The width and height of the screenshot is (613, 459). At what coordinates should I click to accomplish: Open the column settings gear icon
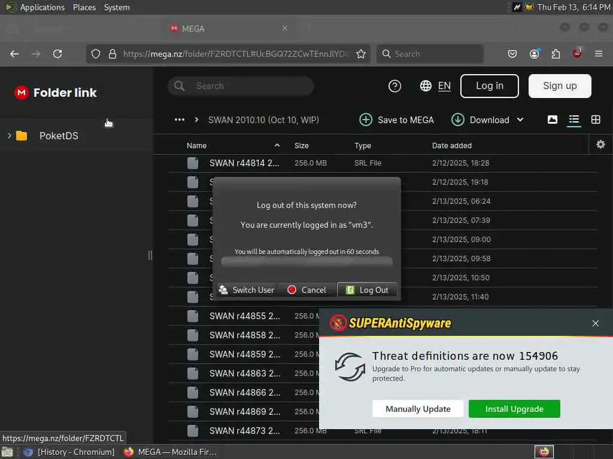pyautogui.click(x=600, y=145)
